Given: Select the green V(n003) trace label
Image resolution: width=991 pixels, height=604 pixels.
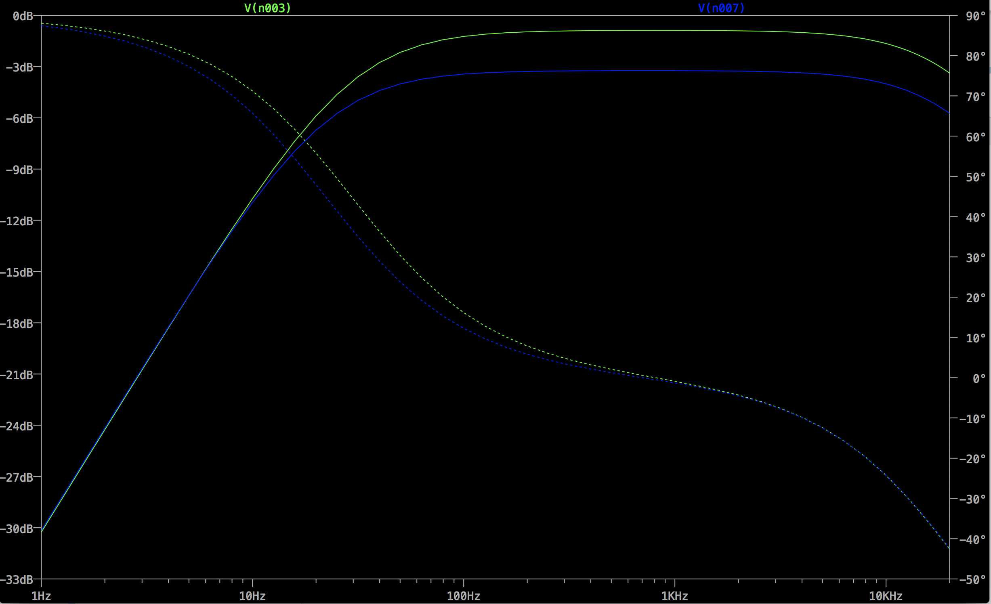Looking at the screenshot, I should (268, 8).
